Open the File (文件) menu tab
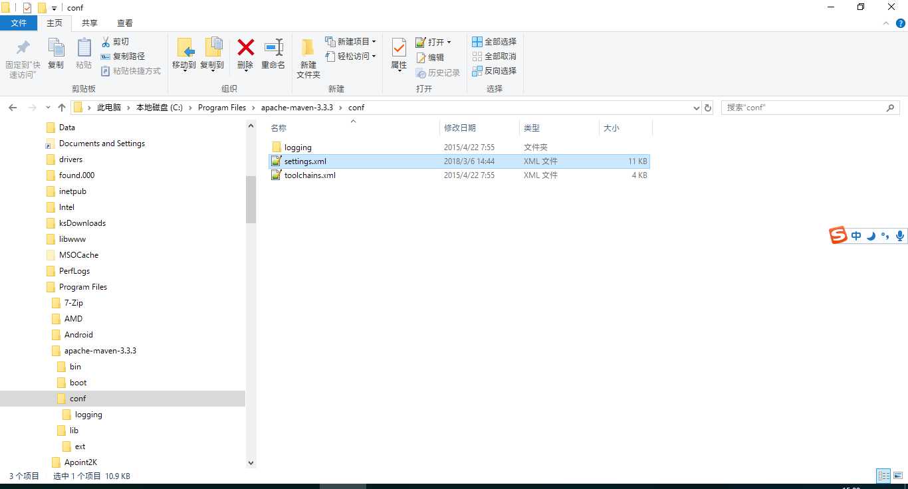 pyautogui.click(x=19, y=23)
